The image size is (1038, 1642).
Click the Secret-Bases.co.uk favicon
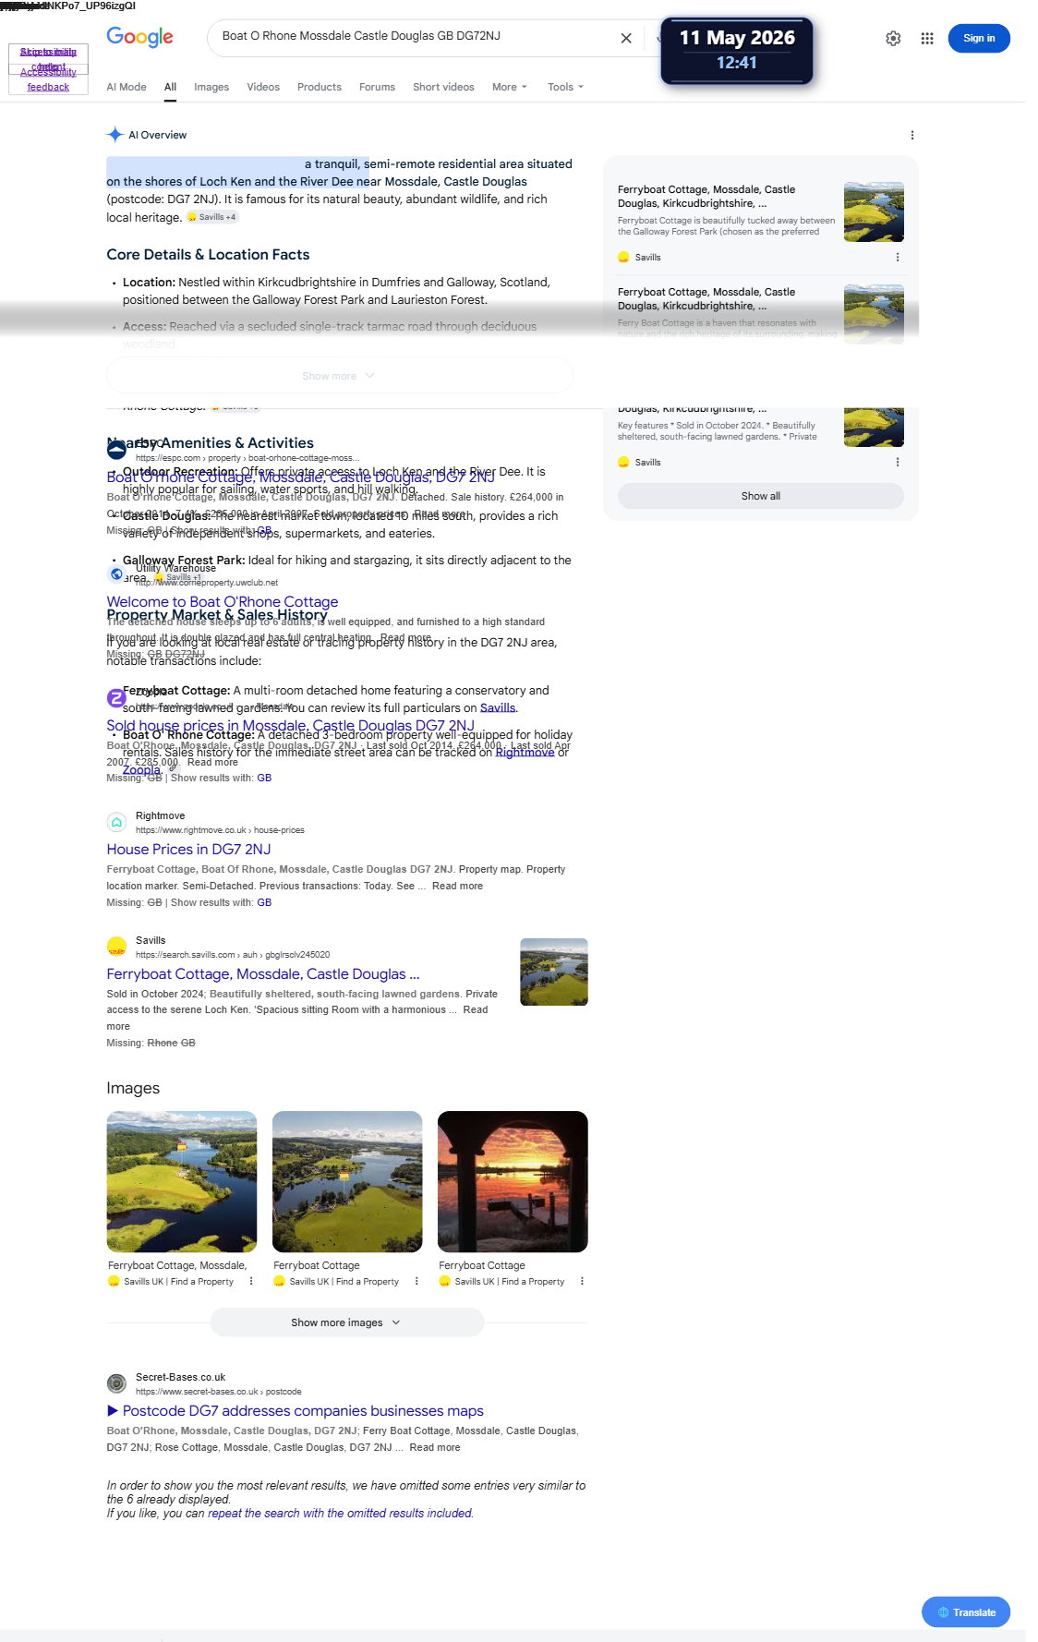pos(116,1383)
